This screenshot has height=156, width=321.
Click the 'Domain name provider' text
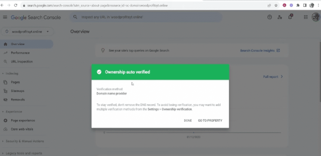click(112, 94)
